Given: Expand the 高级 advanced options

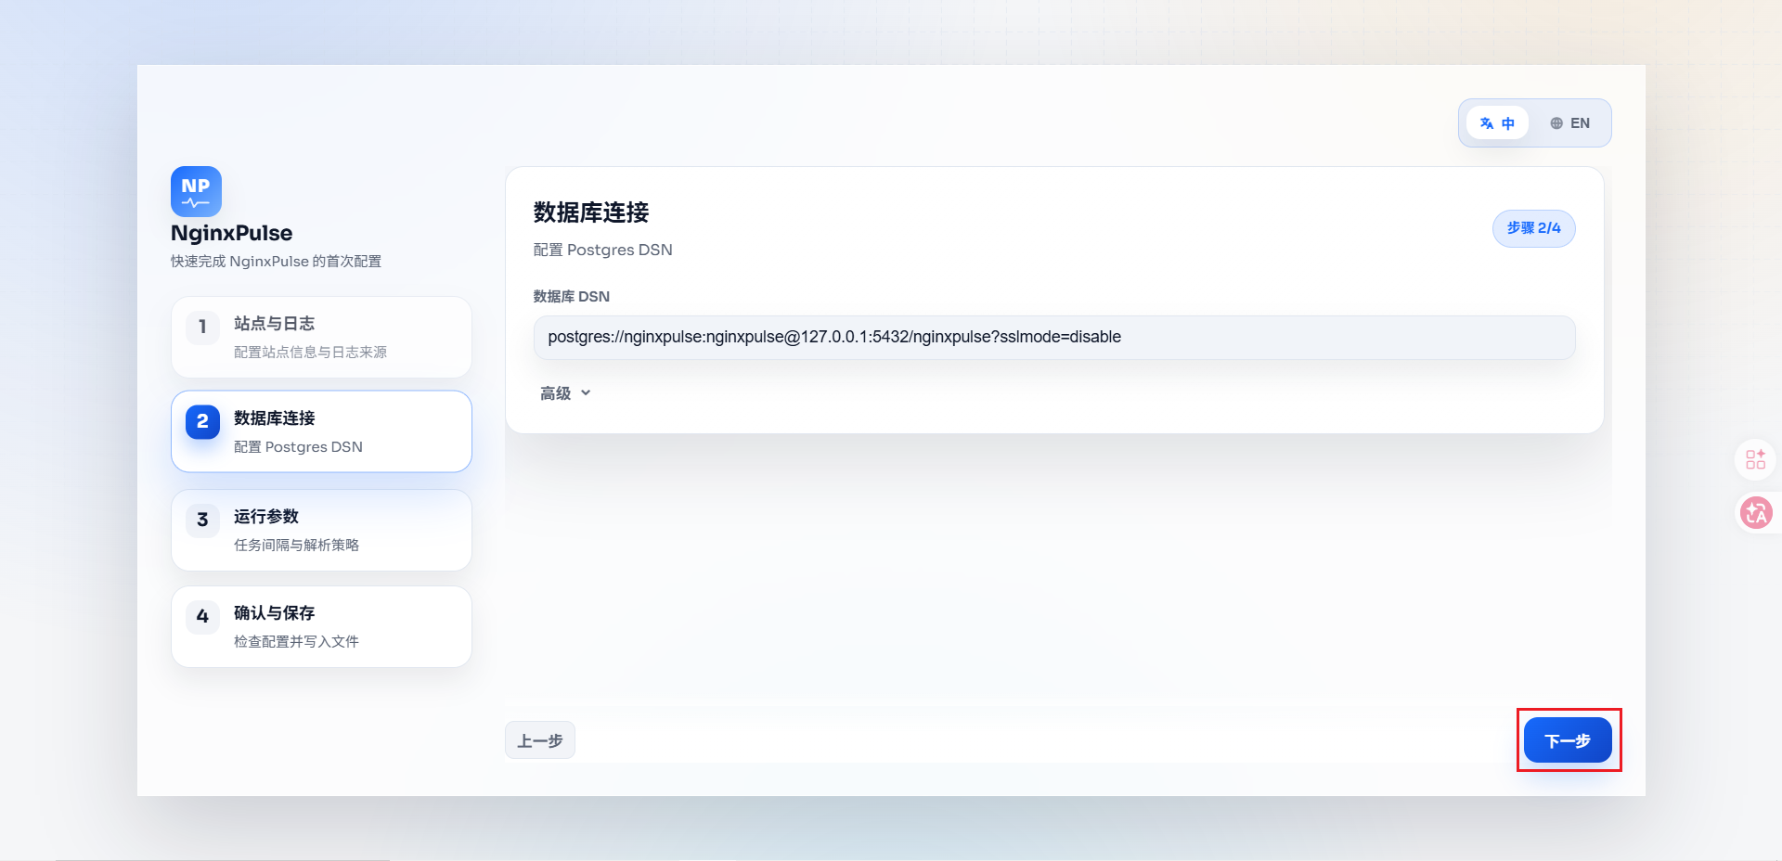Looking at the screenshot, I should tap(565, 393).
